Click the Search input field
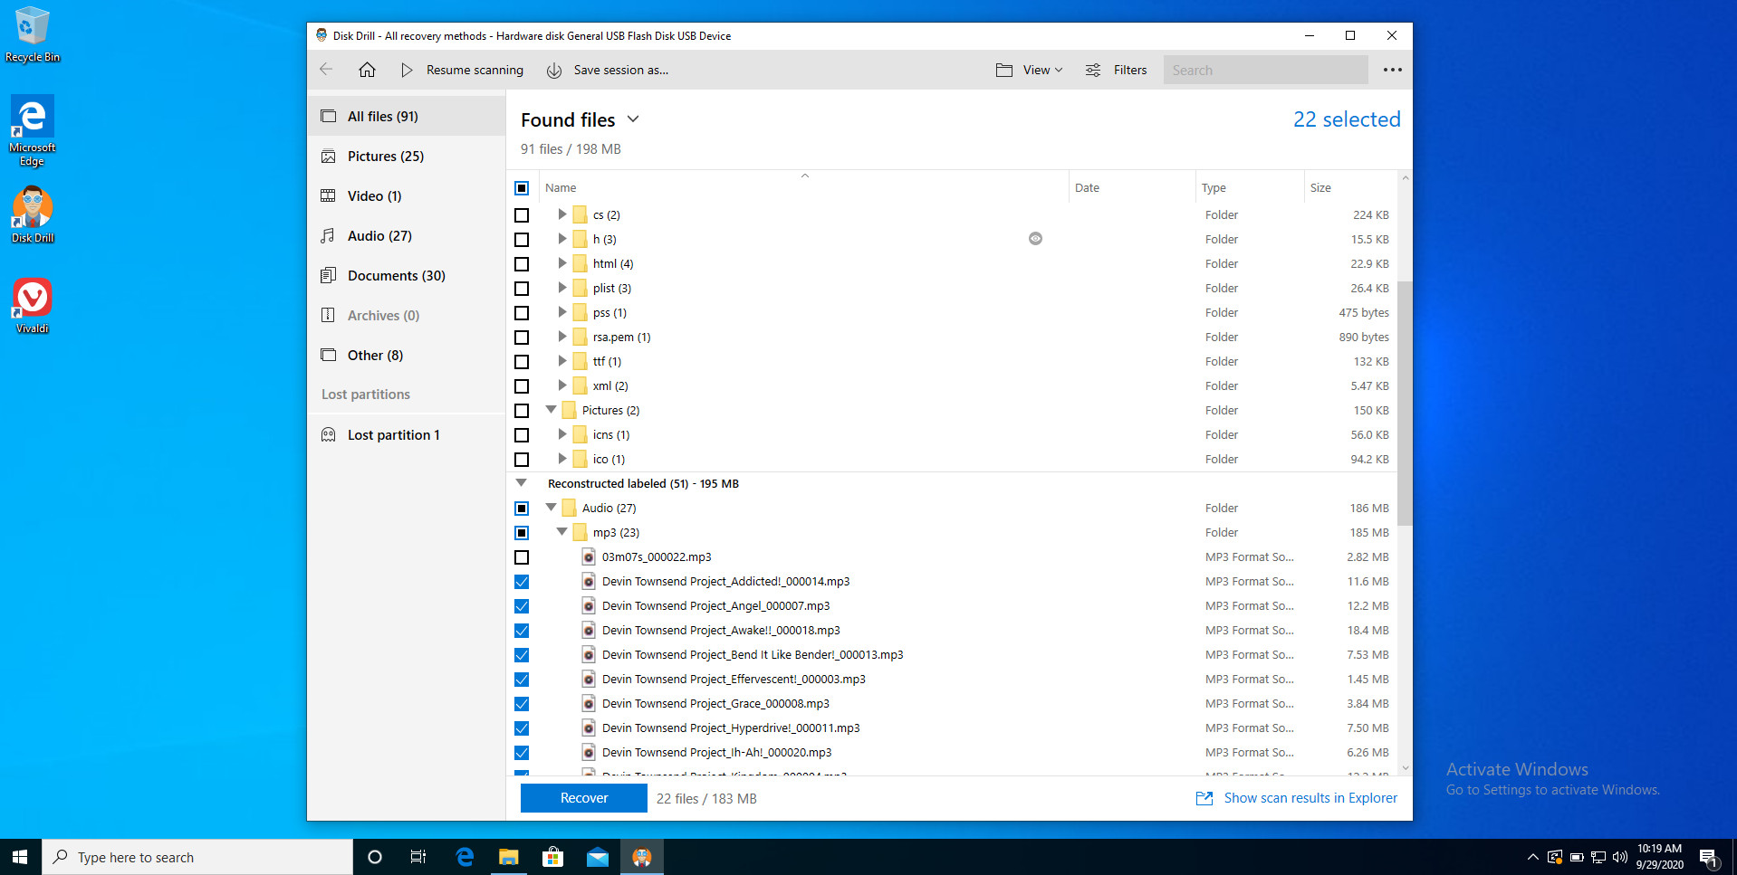The image size is (1737, 875). click(x=1265, y=70)
